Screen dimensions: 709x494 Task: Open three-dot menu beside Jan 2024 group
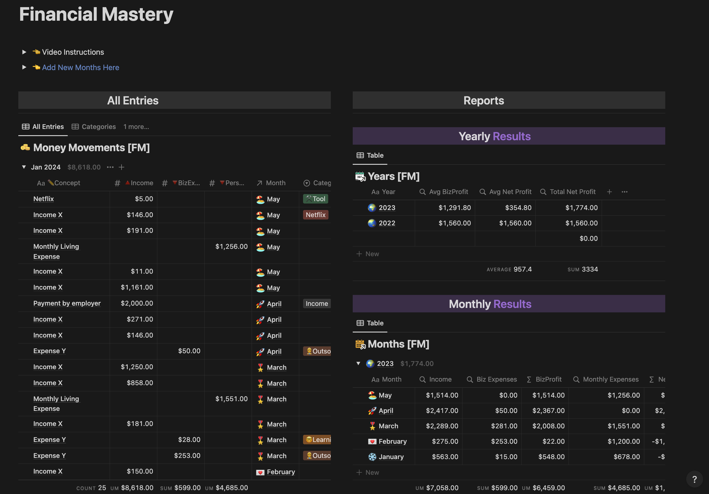point(110,167)
